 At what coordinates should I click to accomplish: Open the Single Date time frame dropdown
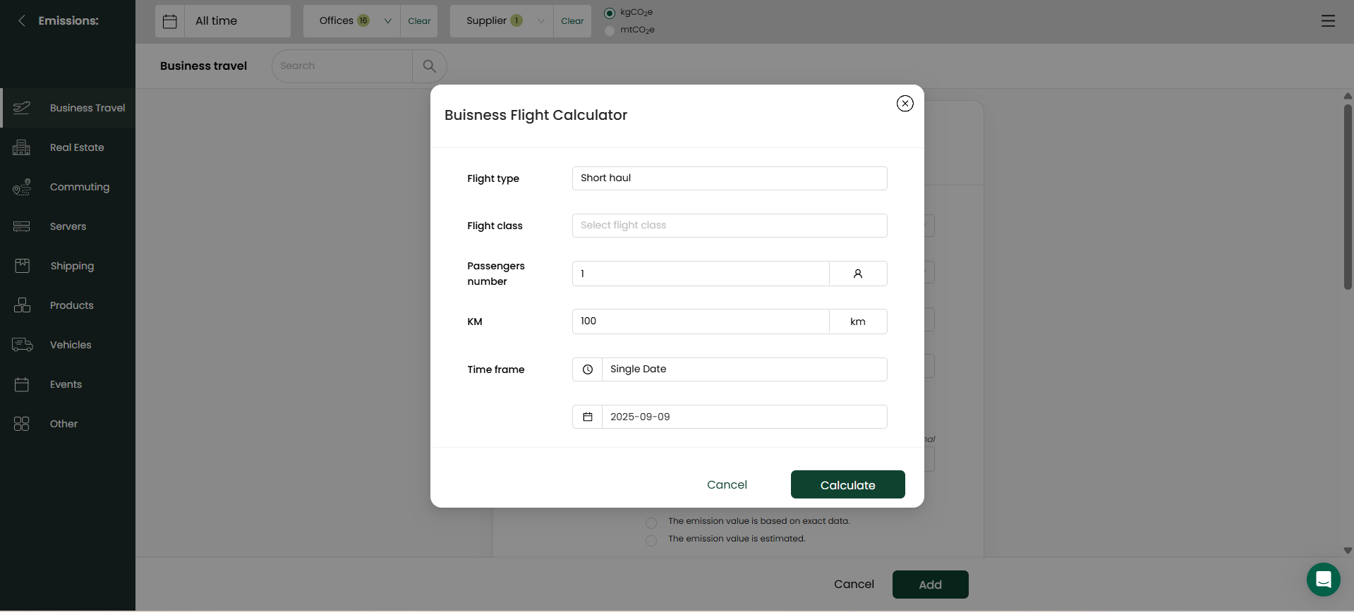744,369
